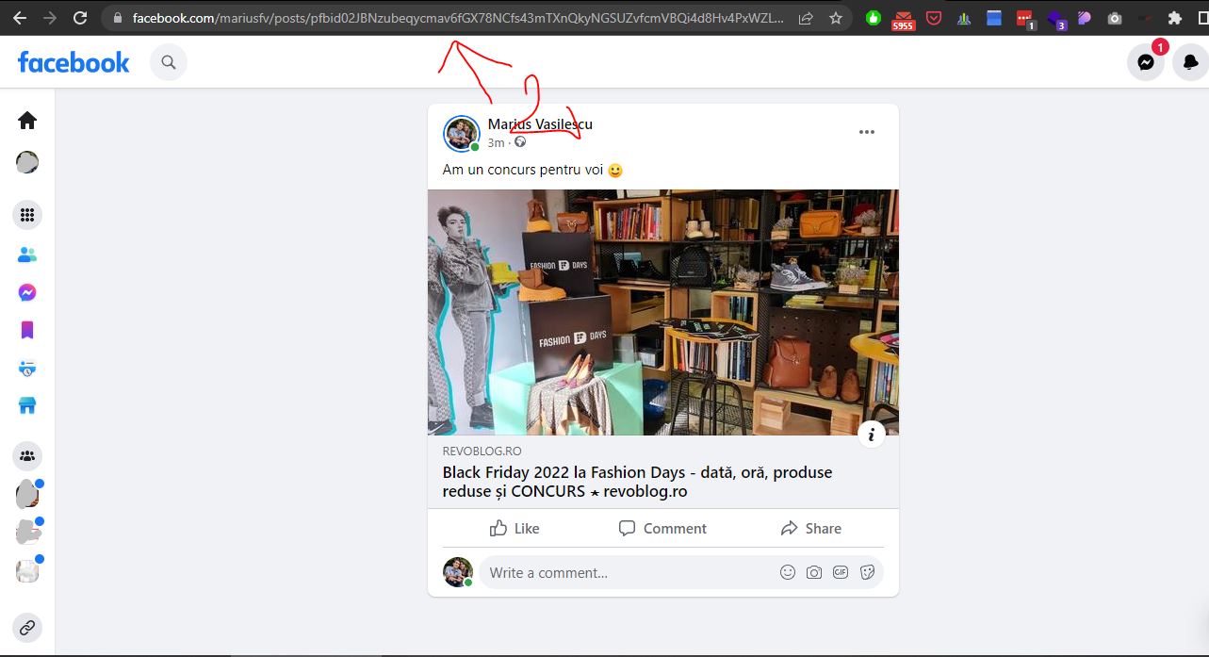Open Groups icon in left sidebar
Screen dimensions: 1209x657
pyautogui.click(x=27, y=456)
